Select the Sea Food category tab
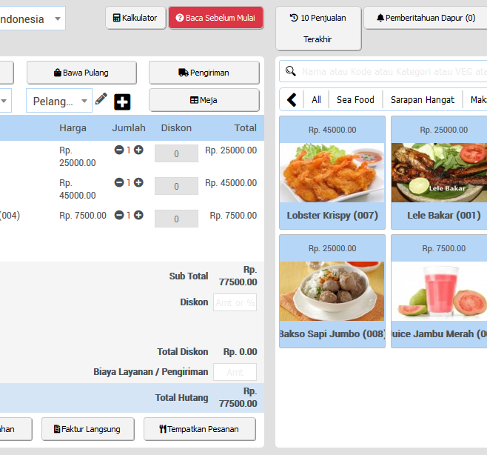This screenshot has height=455, width=487. [355, 99]
